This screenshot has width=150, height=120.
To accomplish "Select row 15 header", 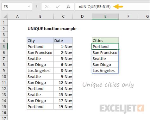I will coord(4,106).
